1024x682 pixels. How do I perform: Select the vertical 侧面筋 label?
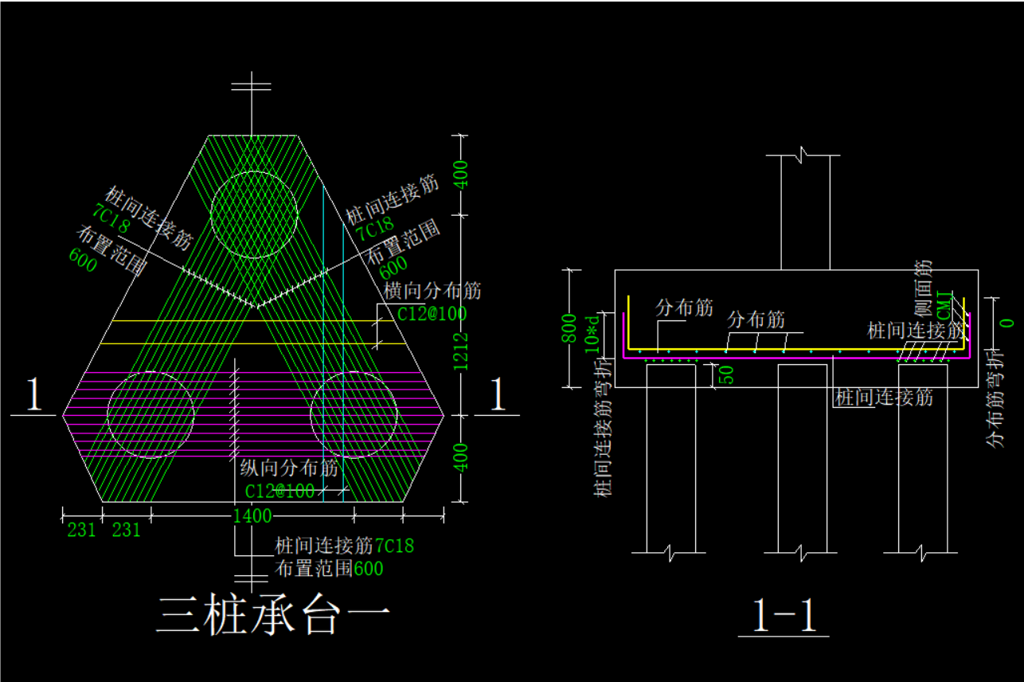point(924,287)
